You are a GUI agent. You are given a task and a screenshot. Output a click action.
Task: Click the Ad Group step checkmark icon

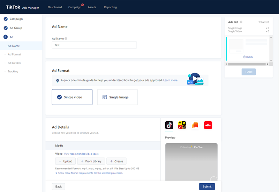pos(6,28)
